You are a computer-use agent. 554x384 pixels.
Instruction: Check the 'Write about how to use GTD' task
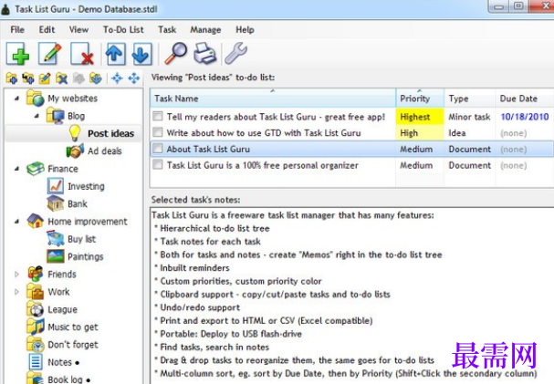158,132
